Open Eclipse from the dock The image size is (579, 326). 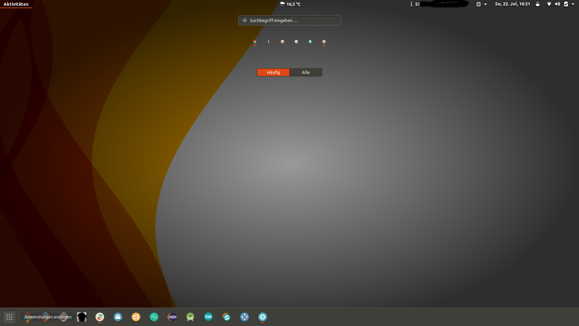172,317
